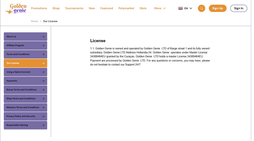Click the UK flag language icon

pos(180,8)
